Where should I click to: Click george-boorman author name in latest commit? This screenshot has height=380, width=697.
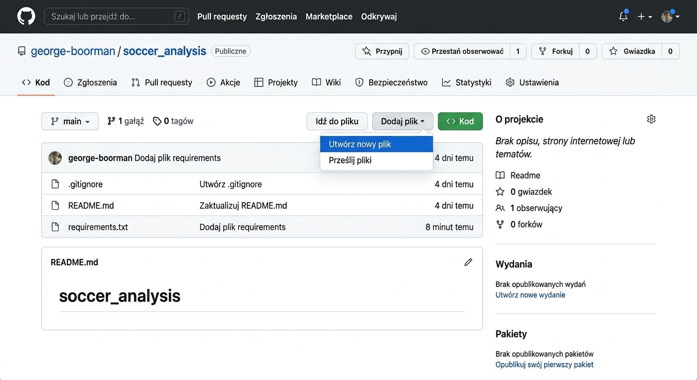100,158
